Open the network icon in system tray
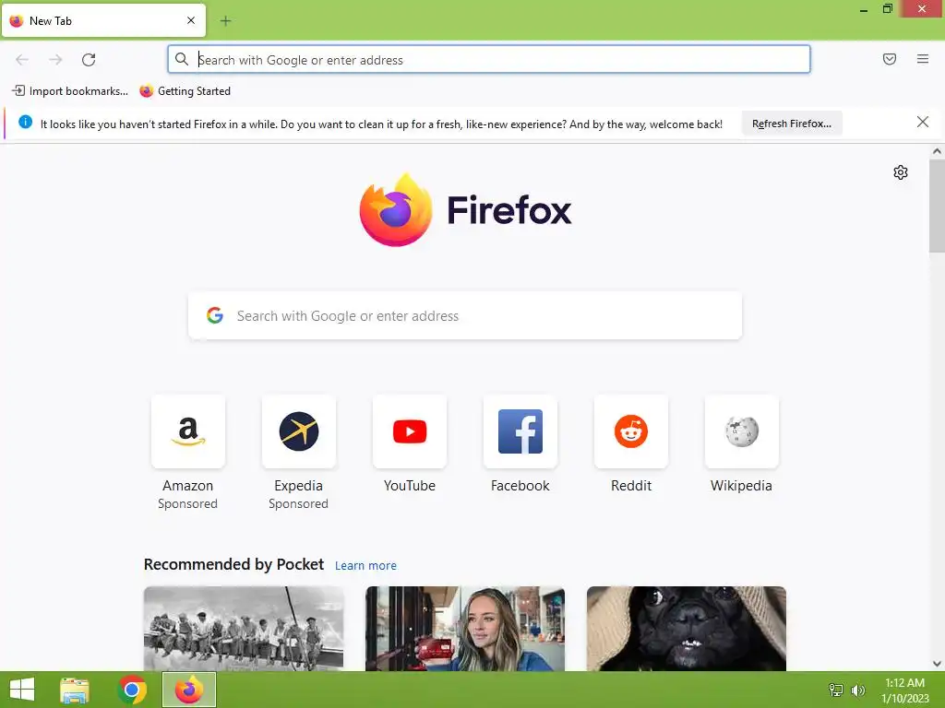 point(836,690)
